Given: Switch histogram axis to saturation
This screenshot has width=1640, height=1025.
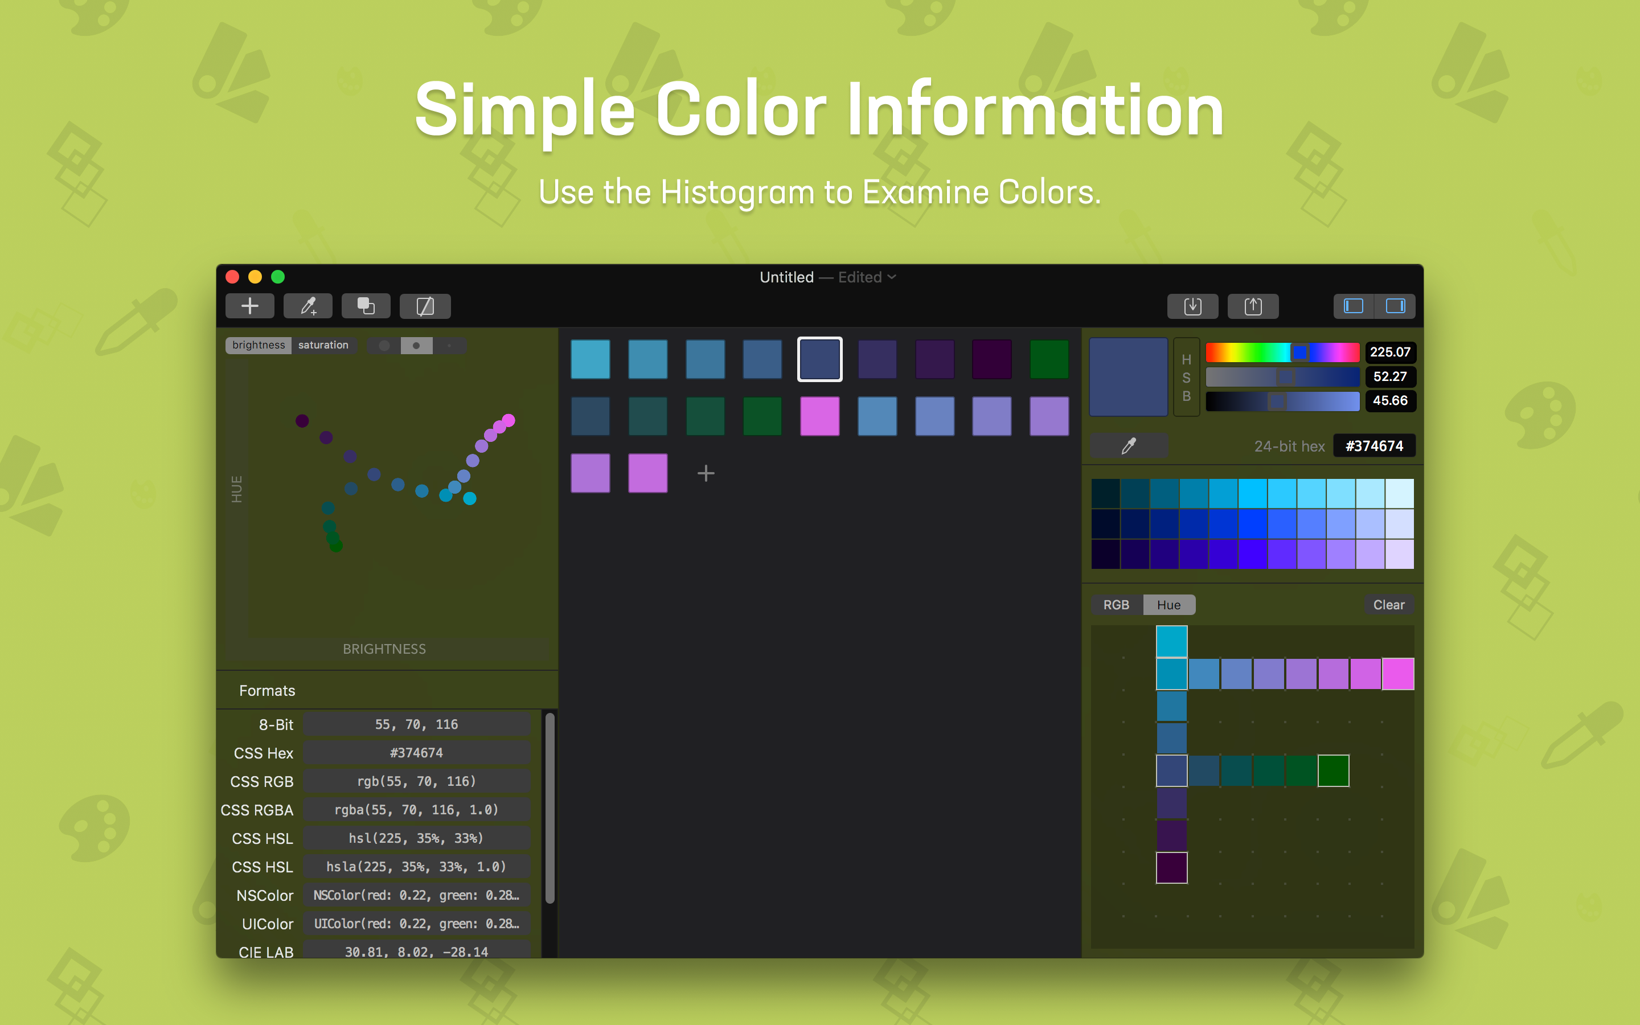Looking at the screenshot, I should (323, 345).
